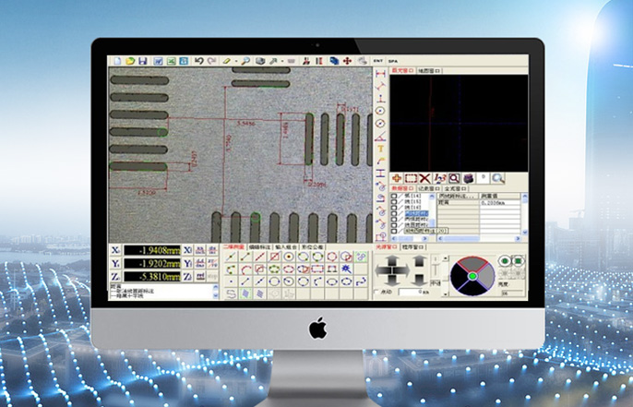Click the X axis zero reset button

click(187, 250)
